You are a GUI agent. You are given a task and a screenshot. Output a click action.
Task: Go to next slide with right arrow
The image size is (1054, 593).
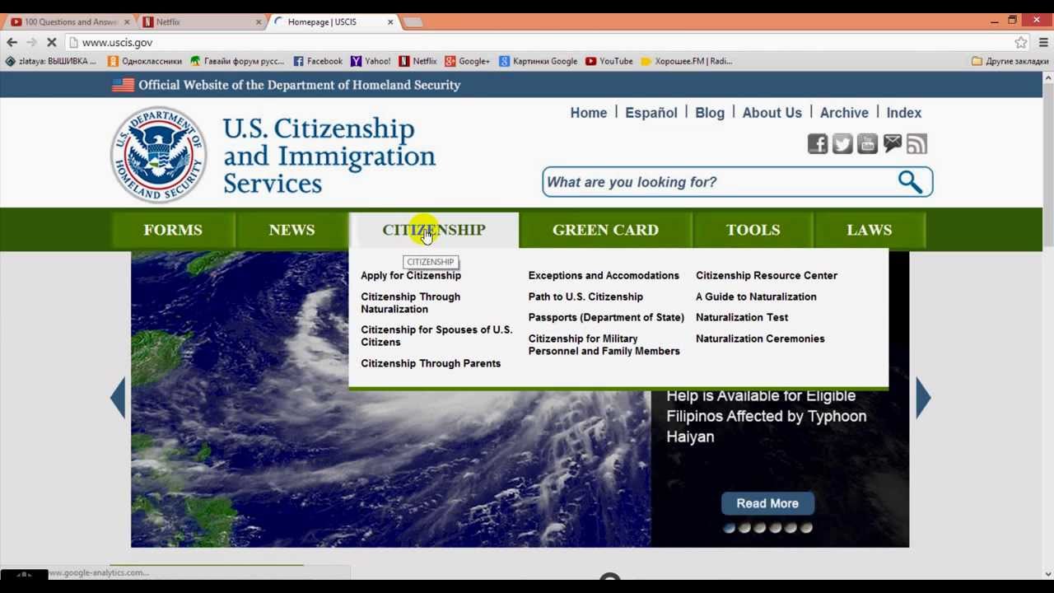[x=923, y=398]
